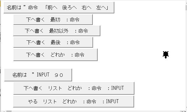Click the horizontal scrollbar right arrow
Viewport: 187px width, 112px height.
(183, 111)
